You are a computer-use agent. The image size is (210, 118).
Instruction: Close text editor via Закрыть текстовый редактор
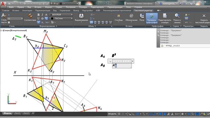point(203,18)
